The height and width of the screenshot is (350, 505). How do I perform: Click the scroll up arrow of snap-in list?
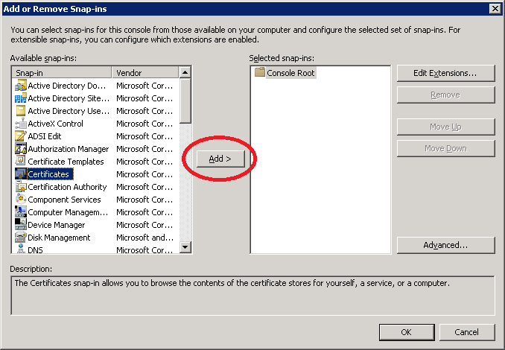185,72
